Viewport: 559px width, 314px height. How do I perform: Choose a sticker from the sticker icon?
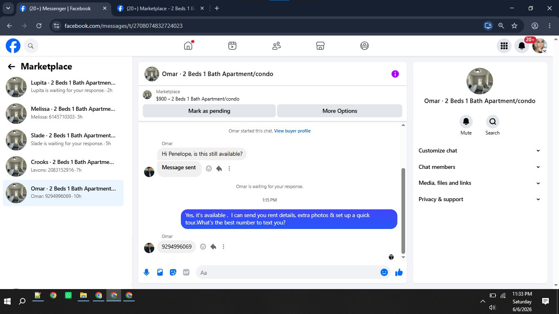(173, 272)
